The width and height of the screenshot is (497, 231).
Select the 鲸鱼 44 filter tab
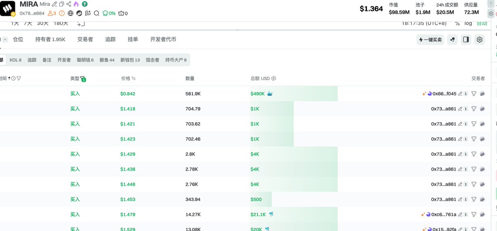coord(107,60)
